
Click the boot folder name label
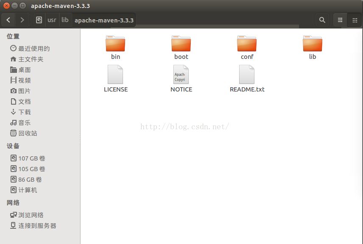click(181, 57)
